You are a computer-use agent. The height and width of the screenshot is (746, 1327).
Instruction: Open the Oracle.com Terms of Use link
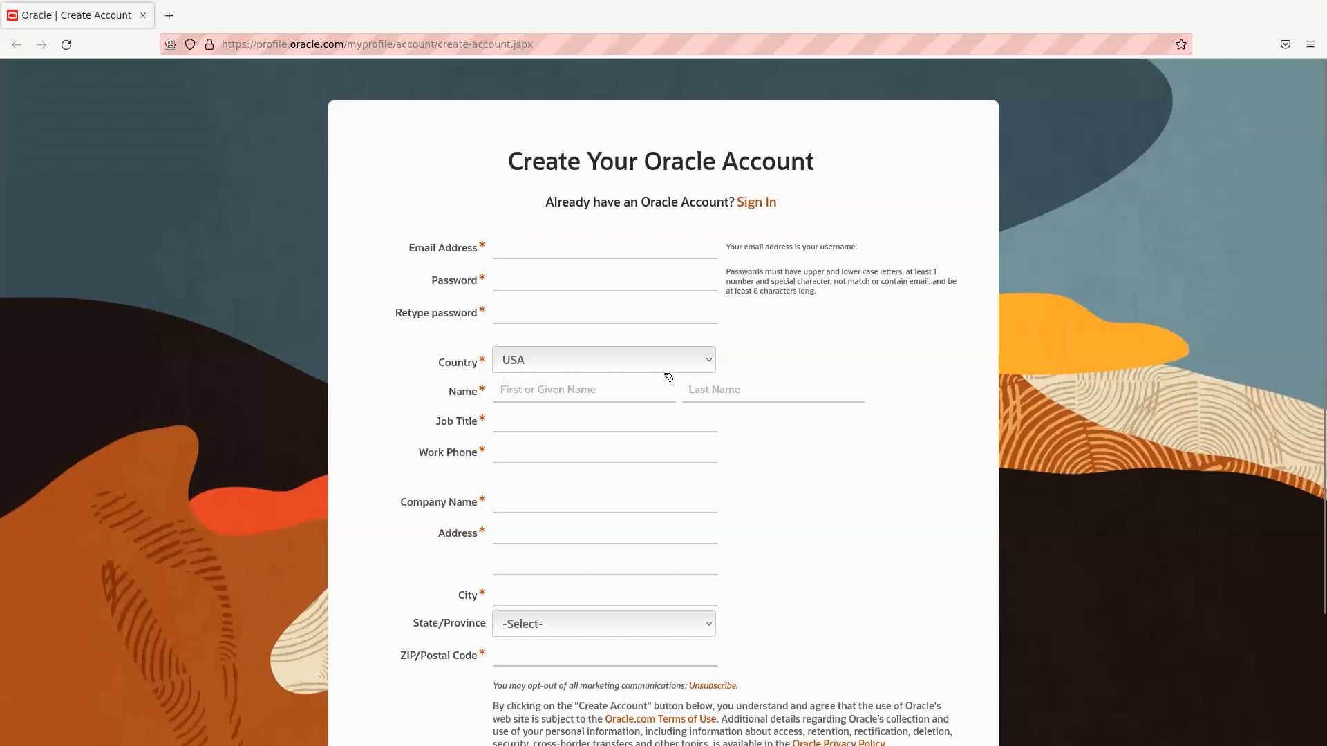click(x=660, y=718)
